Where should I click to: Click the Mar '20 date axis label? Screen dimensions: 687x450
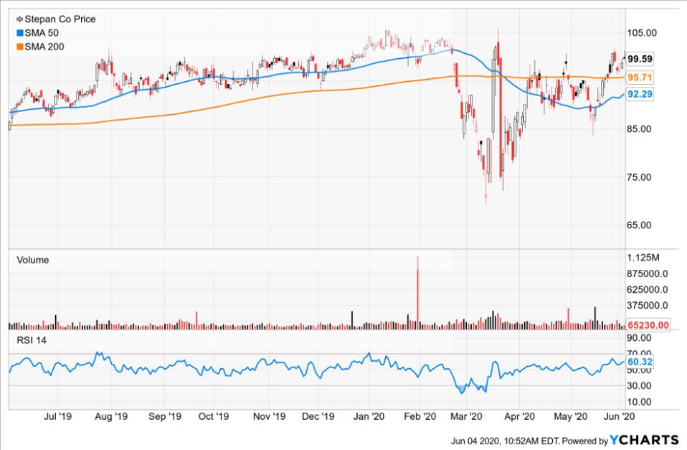[466, 417]
